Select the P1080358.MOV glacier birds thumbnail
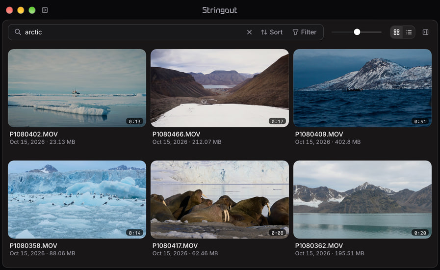 (x=77, y=199)
